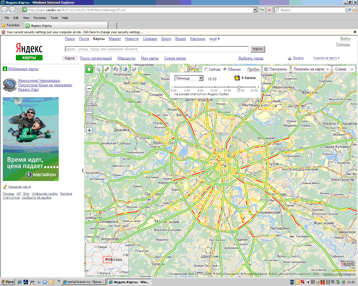The width and height of the screenshot is (358, 286).
Task: Open the Информер пробок link
Action: tap(45, 194)
